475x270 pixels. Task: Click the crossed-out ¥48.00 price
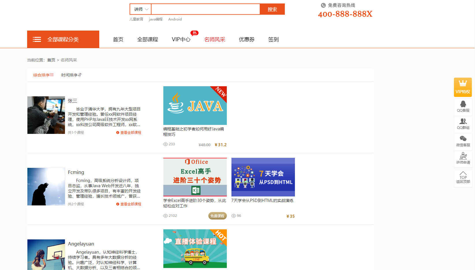[204, 145]
